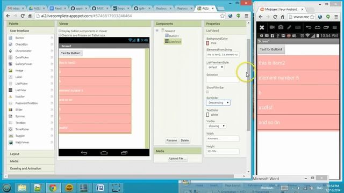Click the ElementsFromString input field
The height and width of the screenshot is (193, 344).
(223, 55)
